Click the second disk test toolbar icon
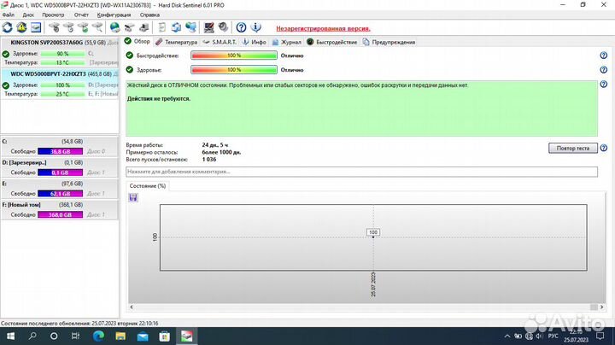 pos(68,27)
